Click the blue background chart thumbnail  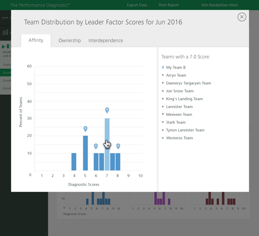(94, 198)
